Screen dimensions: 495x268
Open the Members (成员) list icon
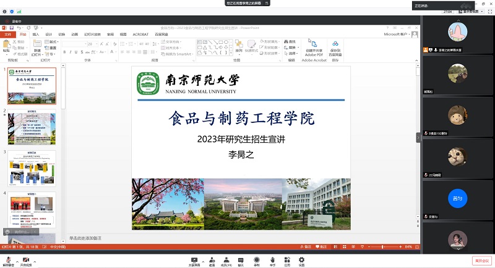click(227, 259)
